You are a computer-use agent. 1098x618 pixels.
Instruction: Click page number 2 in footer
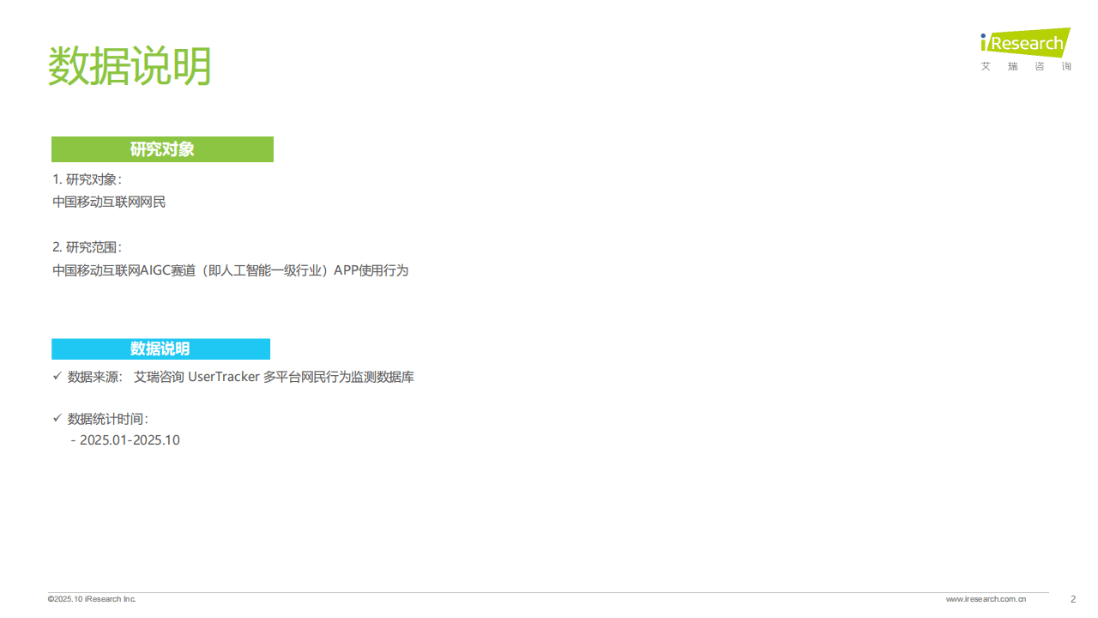point(1073,599)
